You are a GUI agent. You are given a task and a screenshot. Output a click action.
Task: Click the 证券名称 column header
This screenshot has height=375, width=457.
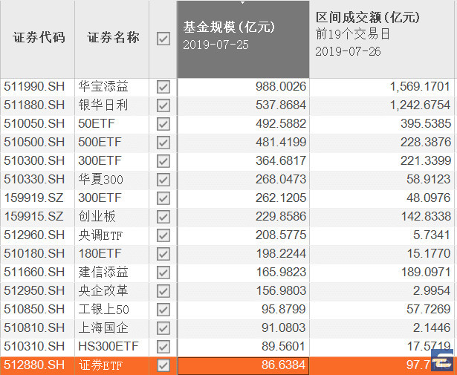[x=113, y=38]
